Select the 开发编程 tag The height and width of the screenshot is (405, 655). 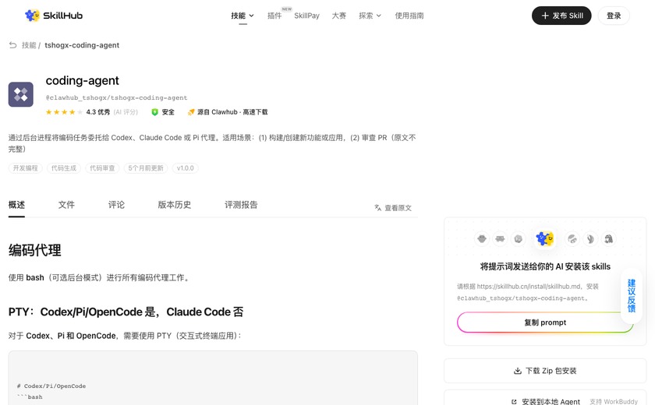pos(25,168)
